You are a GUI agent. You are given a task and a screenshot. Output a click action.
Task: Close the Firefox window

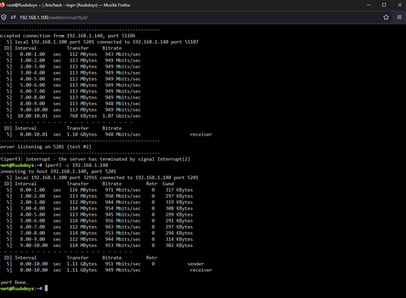point(400,5)
